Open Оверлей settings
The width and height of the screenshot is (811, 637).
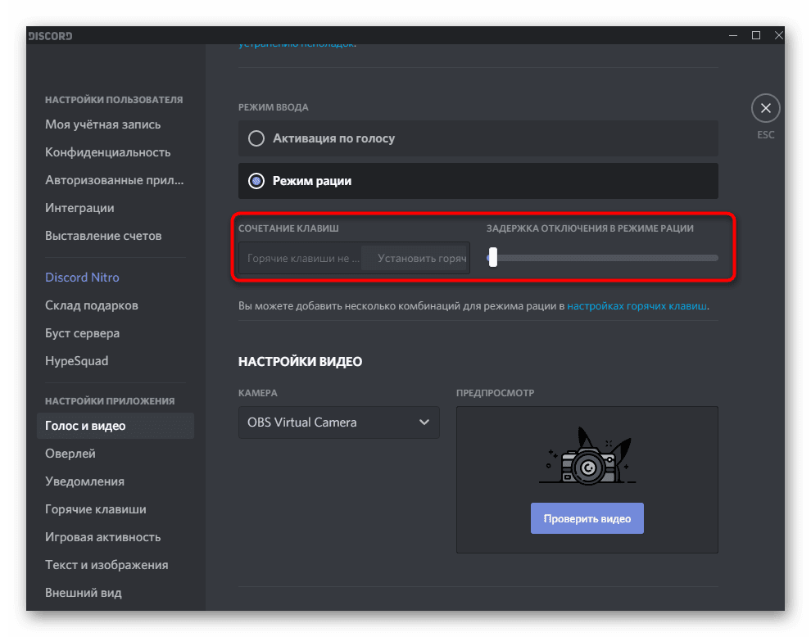[x=70, y=454]
